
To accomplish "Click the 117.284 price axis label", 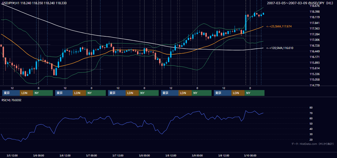I will [315, 34].
